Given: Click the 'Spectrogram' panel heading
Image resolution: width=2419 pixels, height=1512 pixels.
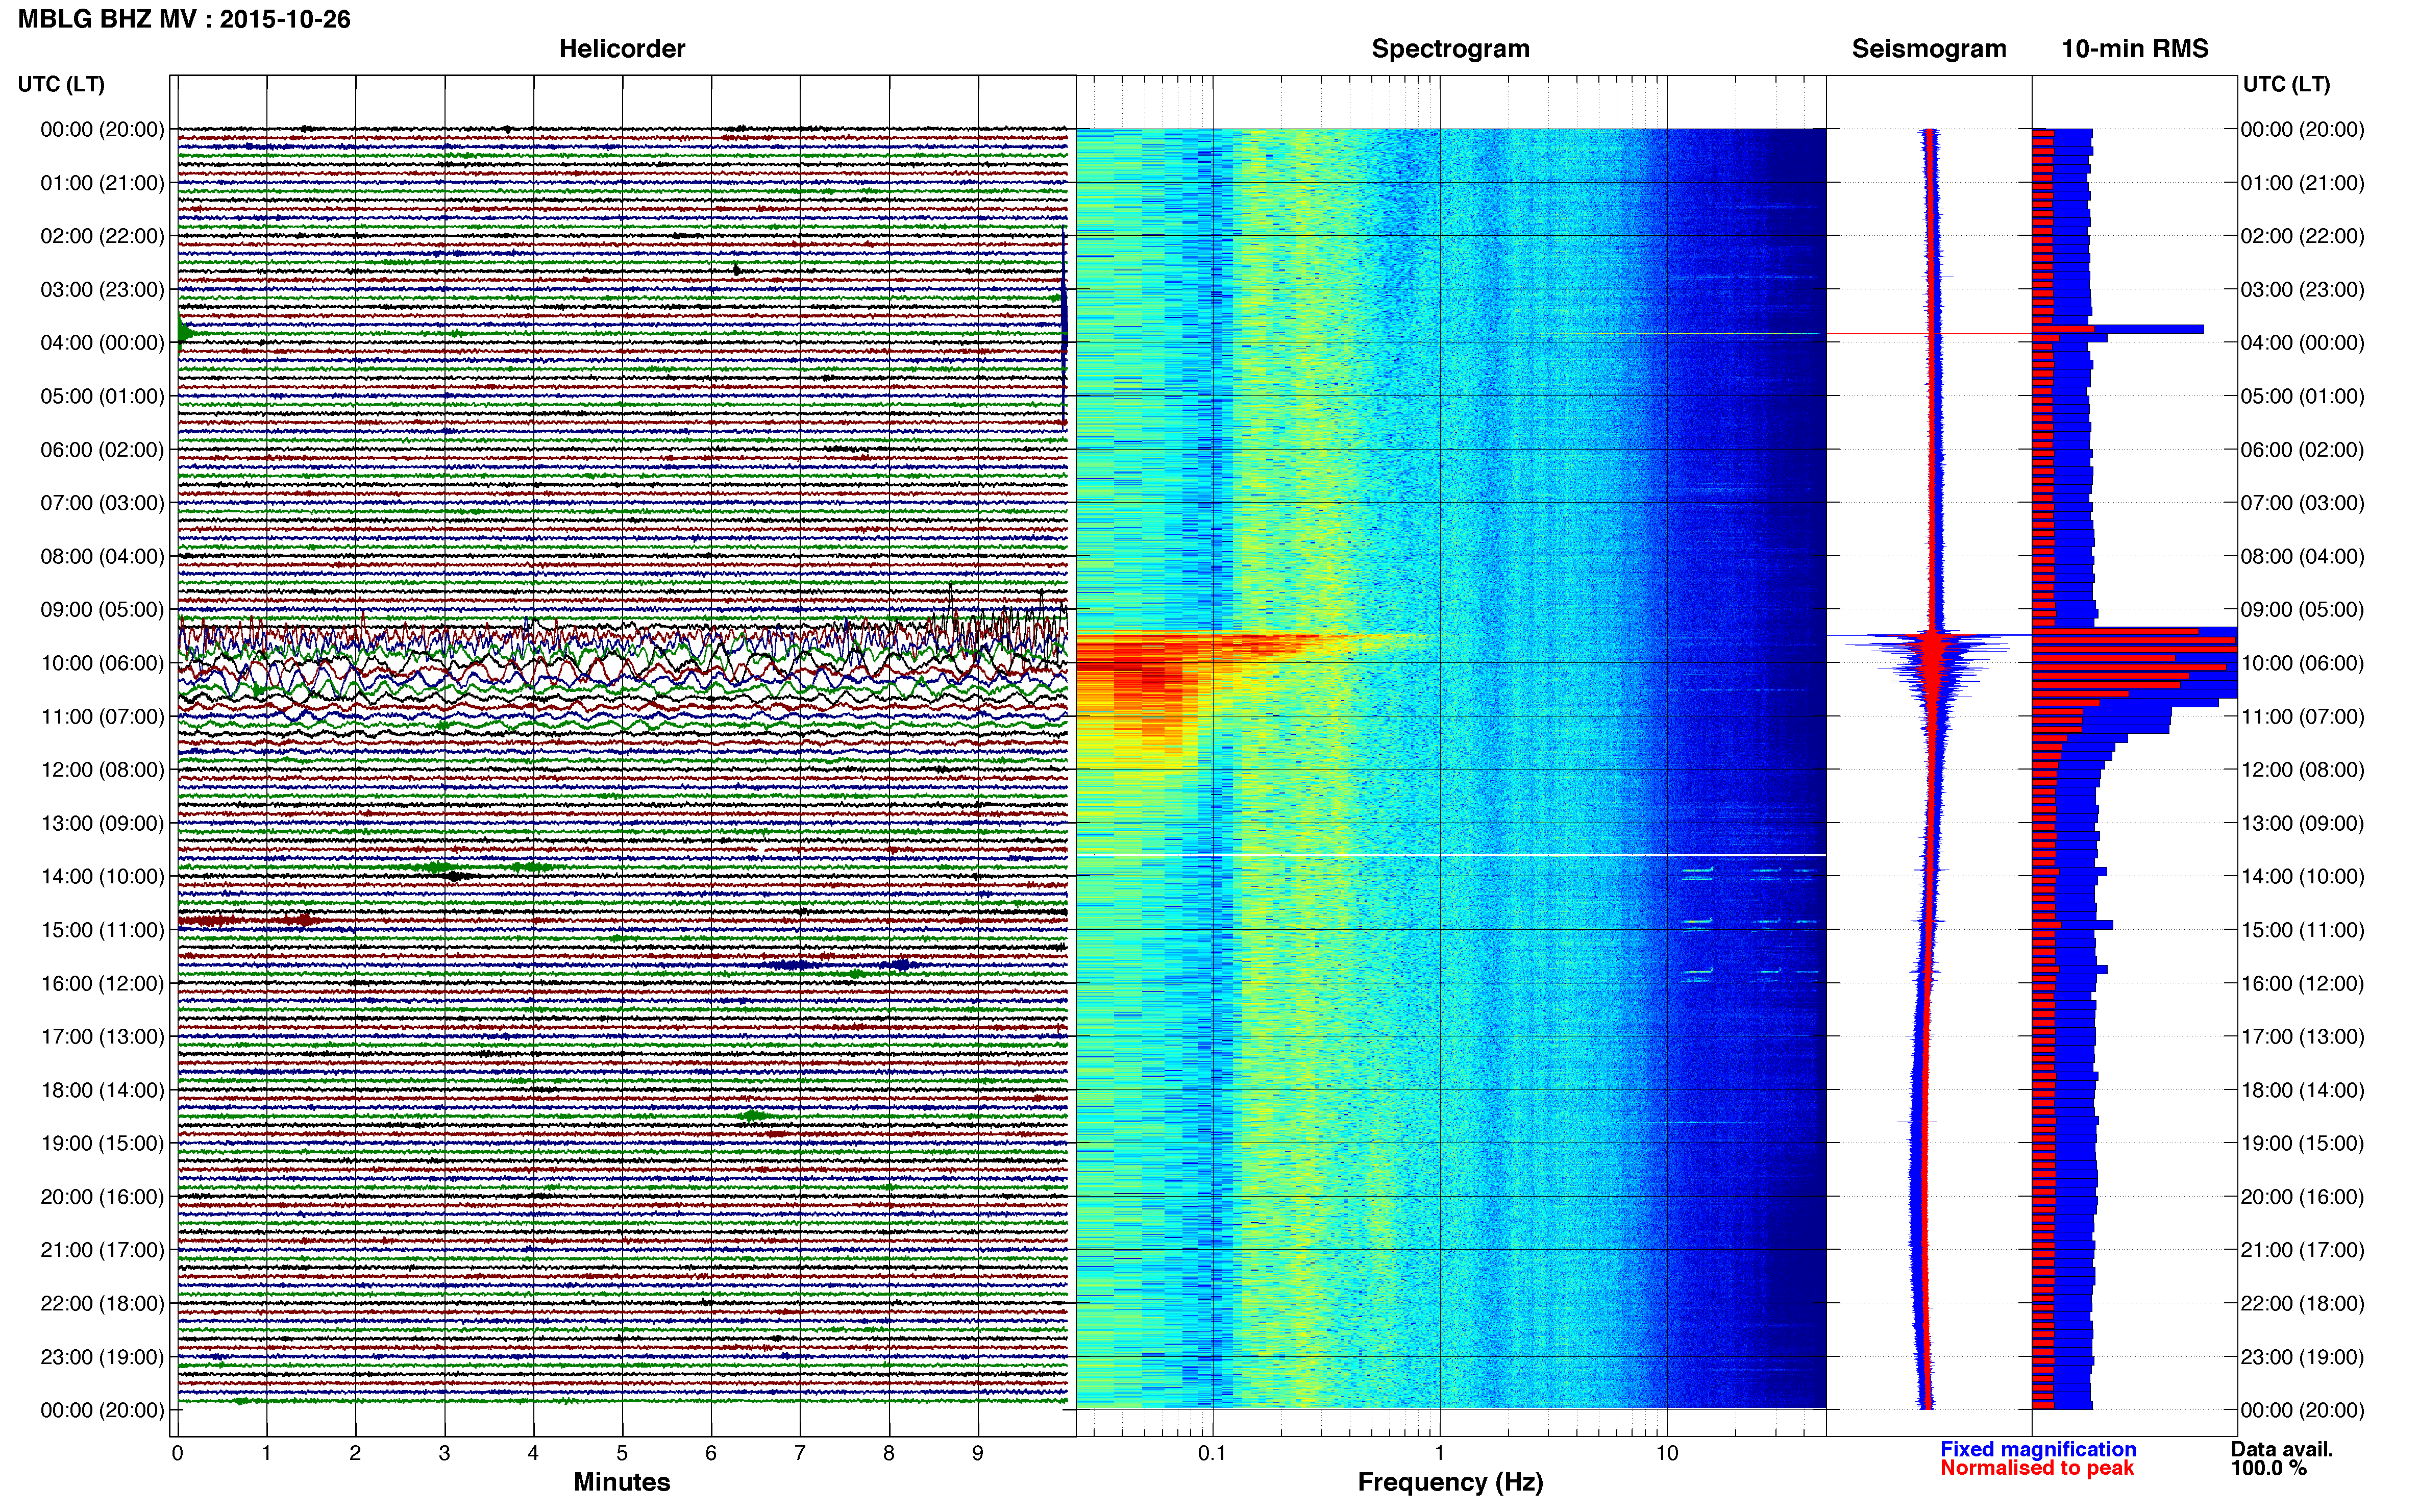Looking at the screenshot, I should (1450, 49).
